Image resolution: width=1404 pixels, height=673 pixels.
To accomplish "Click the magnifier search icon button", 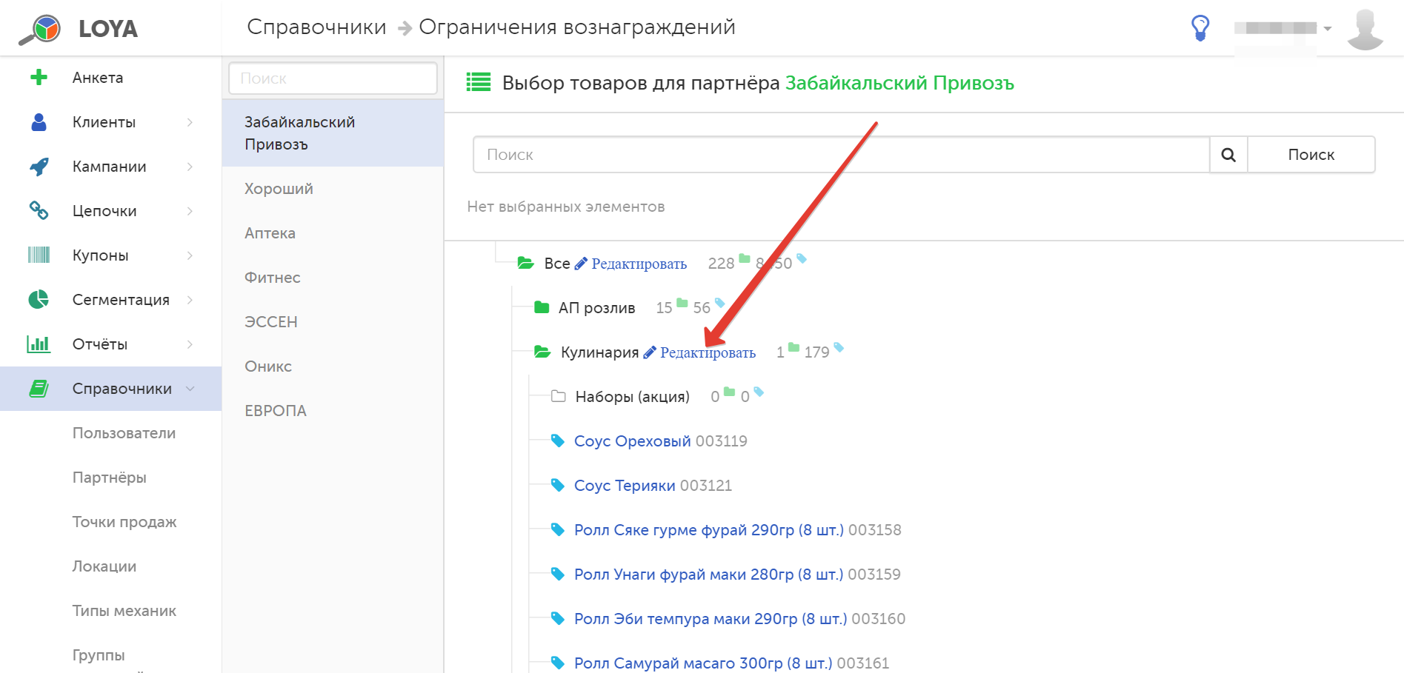I will (1228, 155).
